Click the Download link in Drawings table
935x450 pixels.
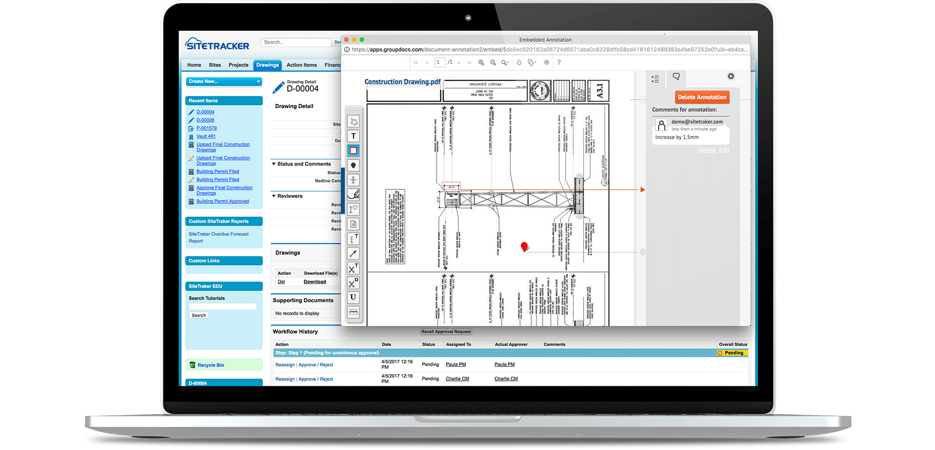pos(315,282)
